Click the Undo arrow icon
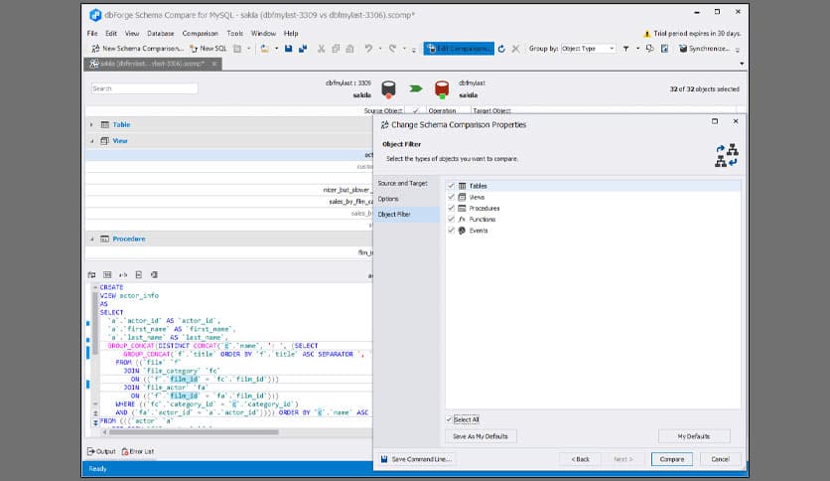This screenshot has height=481, width=830. [x=368, y=49]
